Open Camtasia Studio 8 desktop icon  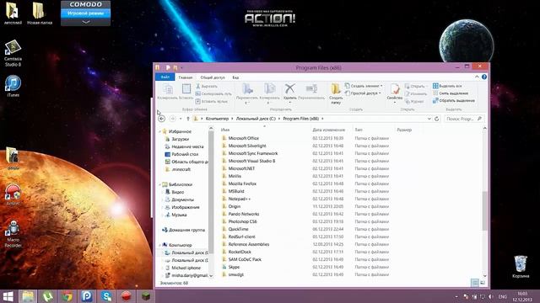pyautogui.click(x=13, y=53)
